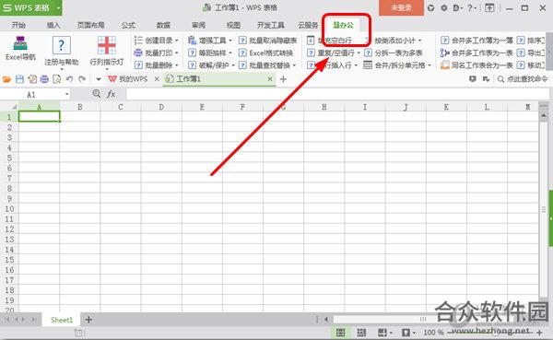The image size is (553, 340).
Task: Click the 增强工具 icon
Action: pyautogui.click(x=192, y=41)
